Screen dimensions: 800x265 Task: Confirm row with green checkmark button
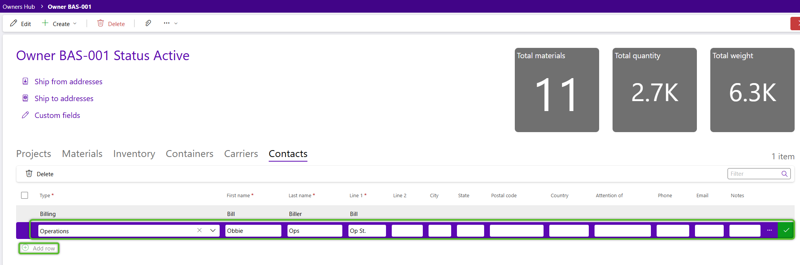(786, 230)
